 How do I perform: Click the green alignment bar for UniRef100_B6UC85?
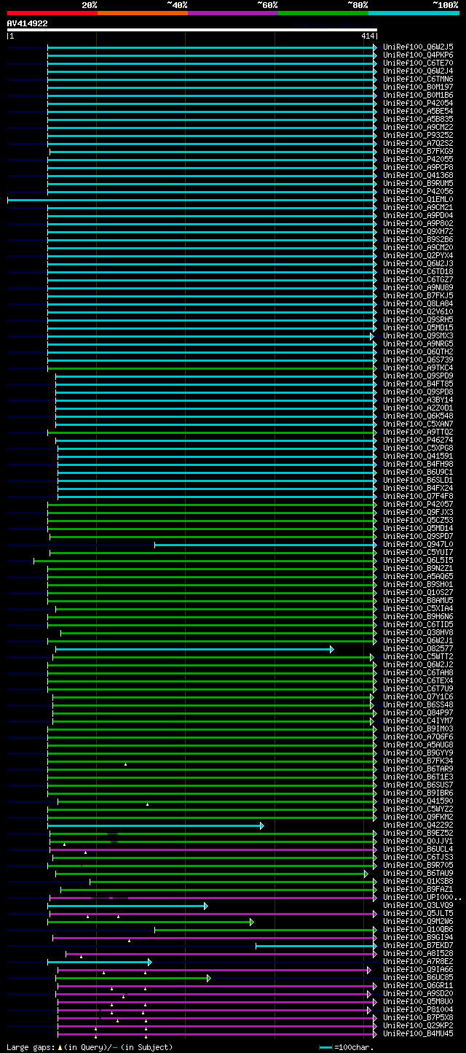click(x=133, y=977)
